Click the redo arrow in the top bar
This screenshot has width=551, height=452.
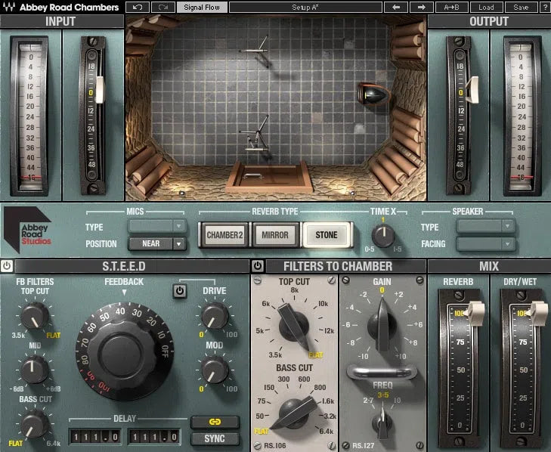click(x=163, y=7)
